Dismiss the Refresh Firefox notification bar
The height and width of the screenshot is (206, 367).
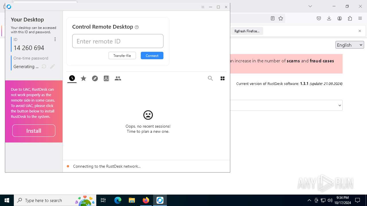360,31
